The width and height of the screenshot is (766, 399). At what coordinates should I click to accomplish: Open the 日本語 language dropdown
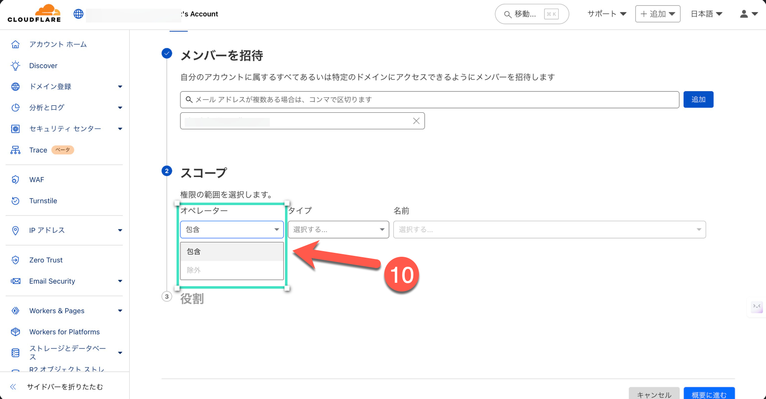706,14
